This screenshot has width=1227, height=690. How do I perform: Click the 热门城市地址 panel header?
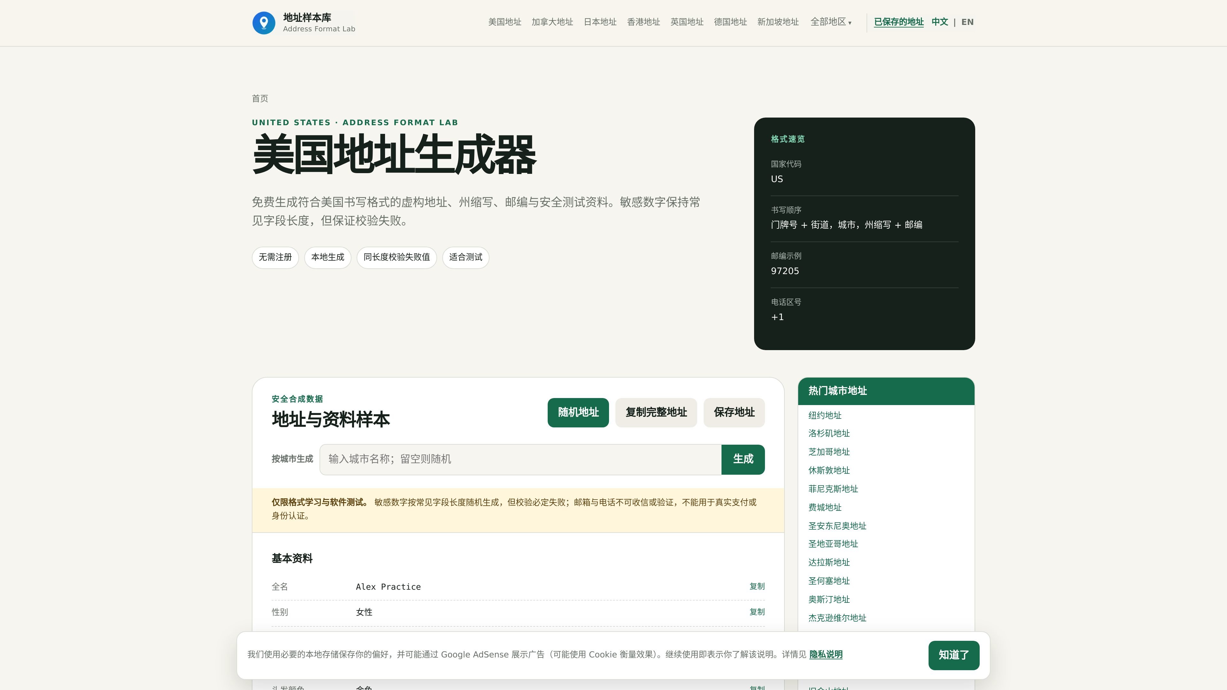coord(886,391)
